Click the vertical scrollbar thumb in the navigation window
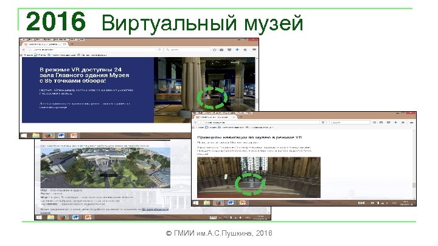This screenshot has height=246, width=438. pyautogui.click(x=414, y=185)
